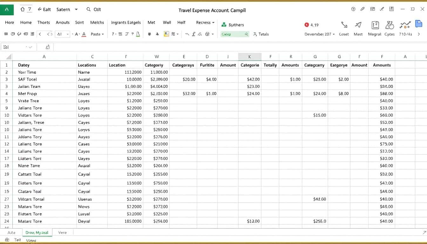Click the highlighter icon with green underline
Screen dimensions: 427x244
(x=138, y=34)
